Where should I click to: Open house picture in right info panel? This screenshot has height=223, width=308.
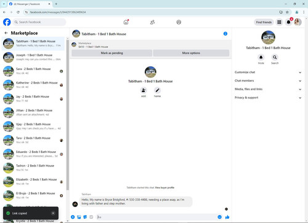pos(268,37)
